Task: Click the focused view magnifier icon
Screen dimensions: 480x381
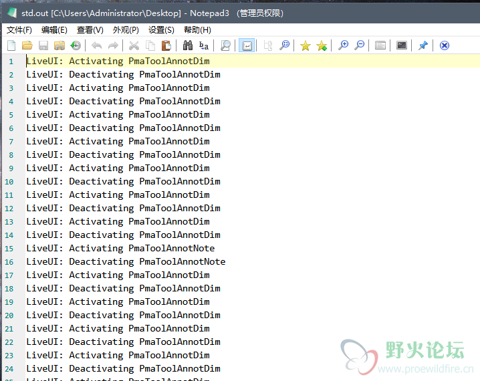Action: pyautogui.click(x=225, y=45)
